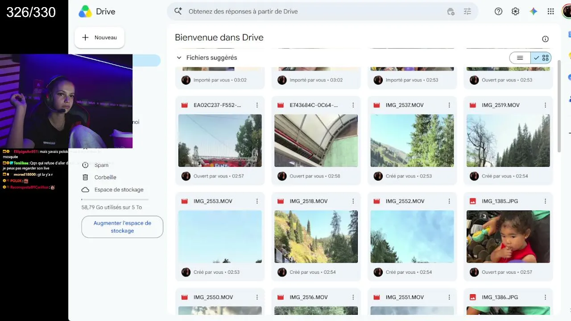Select the EA02C237-F552 video thumbnail

pyautogui.click(x=220, y=140)
